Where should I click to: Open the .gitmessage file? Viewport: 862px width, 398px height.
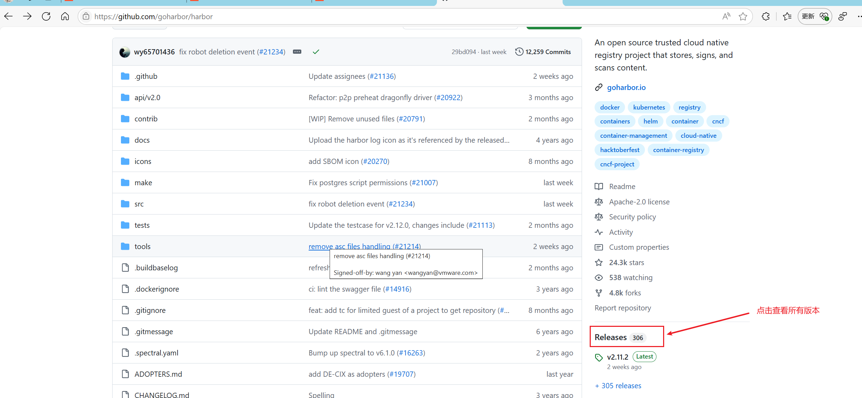click(x=154, y=332)
